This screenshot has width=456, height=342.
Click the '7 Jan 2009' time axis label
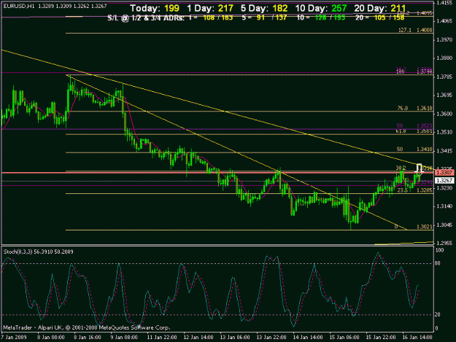pos(14,338)
